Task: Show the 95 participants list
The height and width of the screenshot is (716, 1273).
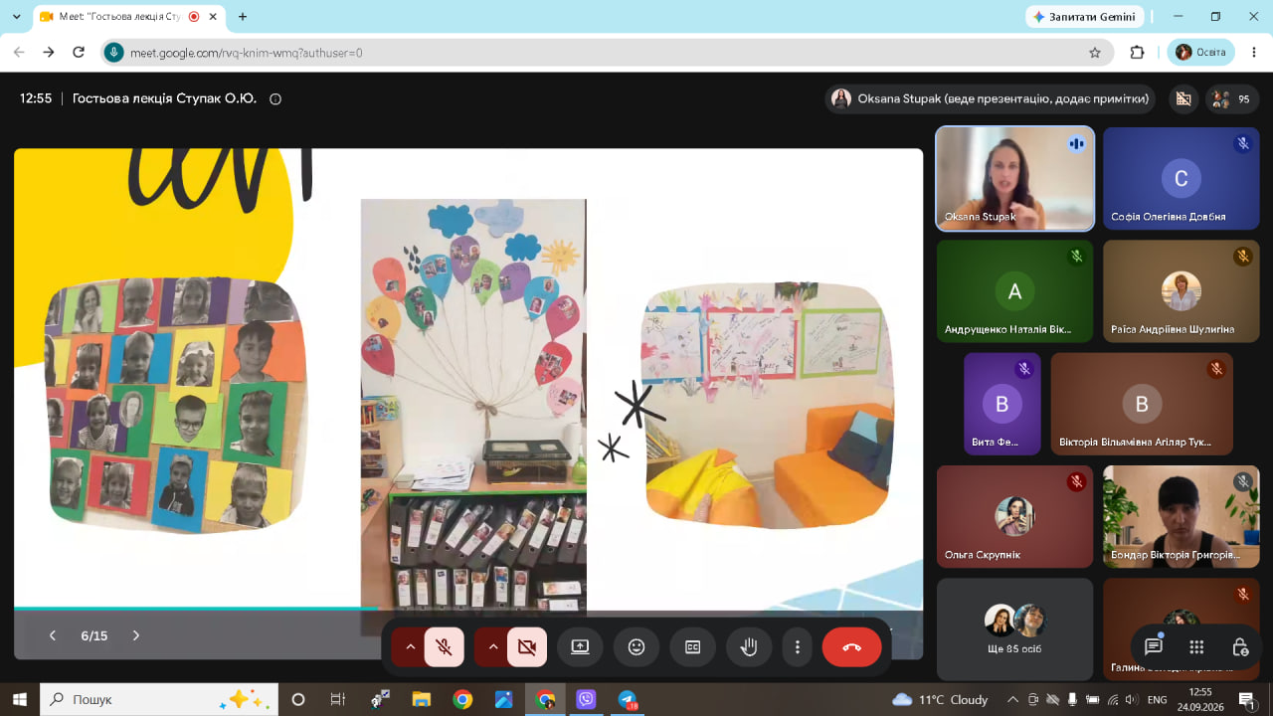Action: click(x=1233, y=98)
